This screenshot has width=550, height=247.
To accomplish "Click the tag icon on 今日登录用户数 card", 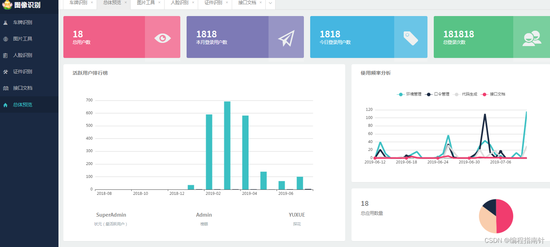I will point(411,38).
